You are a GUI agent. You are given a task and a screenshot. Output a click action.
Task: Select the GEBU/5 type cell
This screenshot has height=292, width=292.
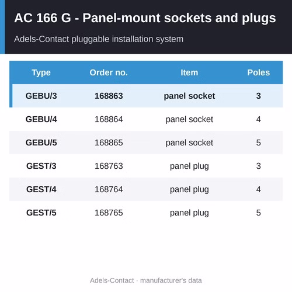[x=41, y=142]
